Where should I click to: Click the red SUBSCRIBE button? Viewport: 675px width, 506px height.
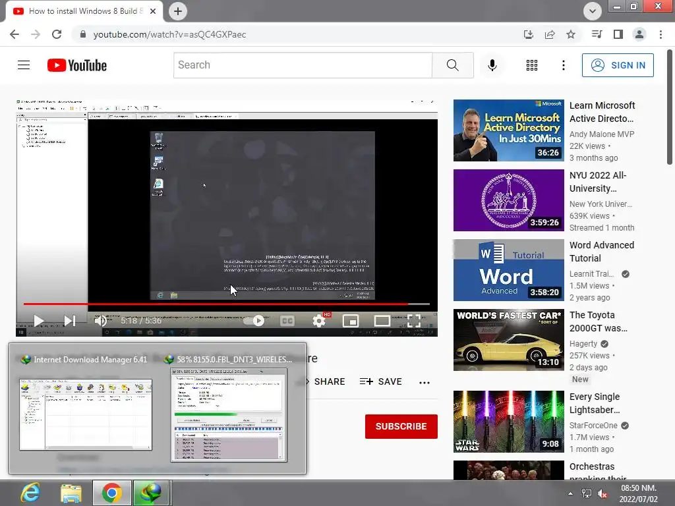click(x=401, y=426)
